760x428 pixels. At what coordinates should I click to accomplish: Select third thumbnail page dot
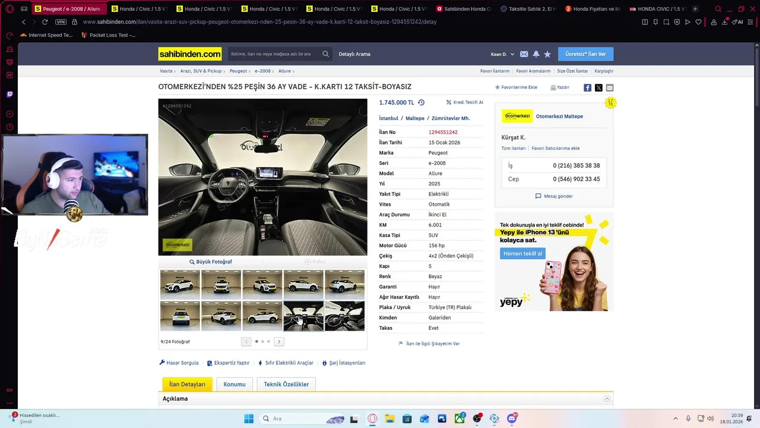click(x=268, y=341)
